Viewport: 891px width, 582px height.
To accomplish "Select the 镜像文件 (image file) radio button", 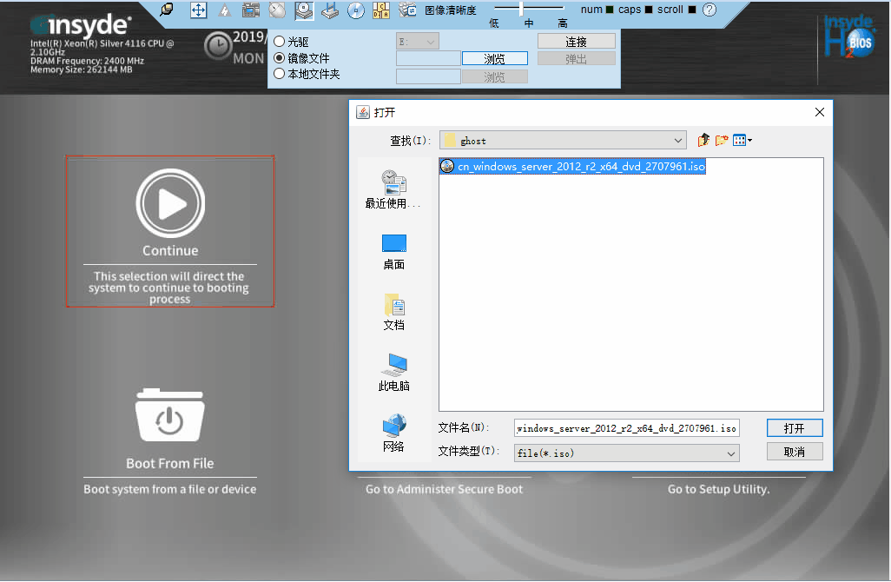I will point(280,58).
